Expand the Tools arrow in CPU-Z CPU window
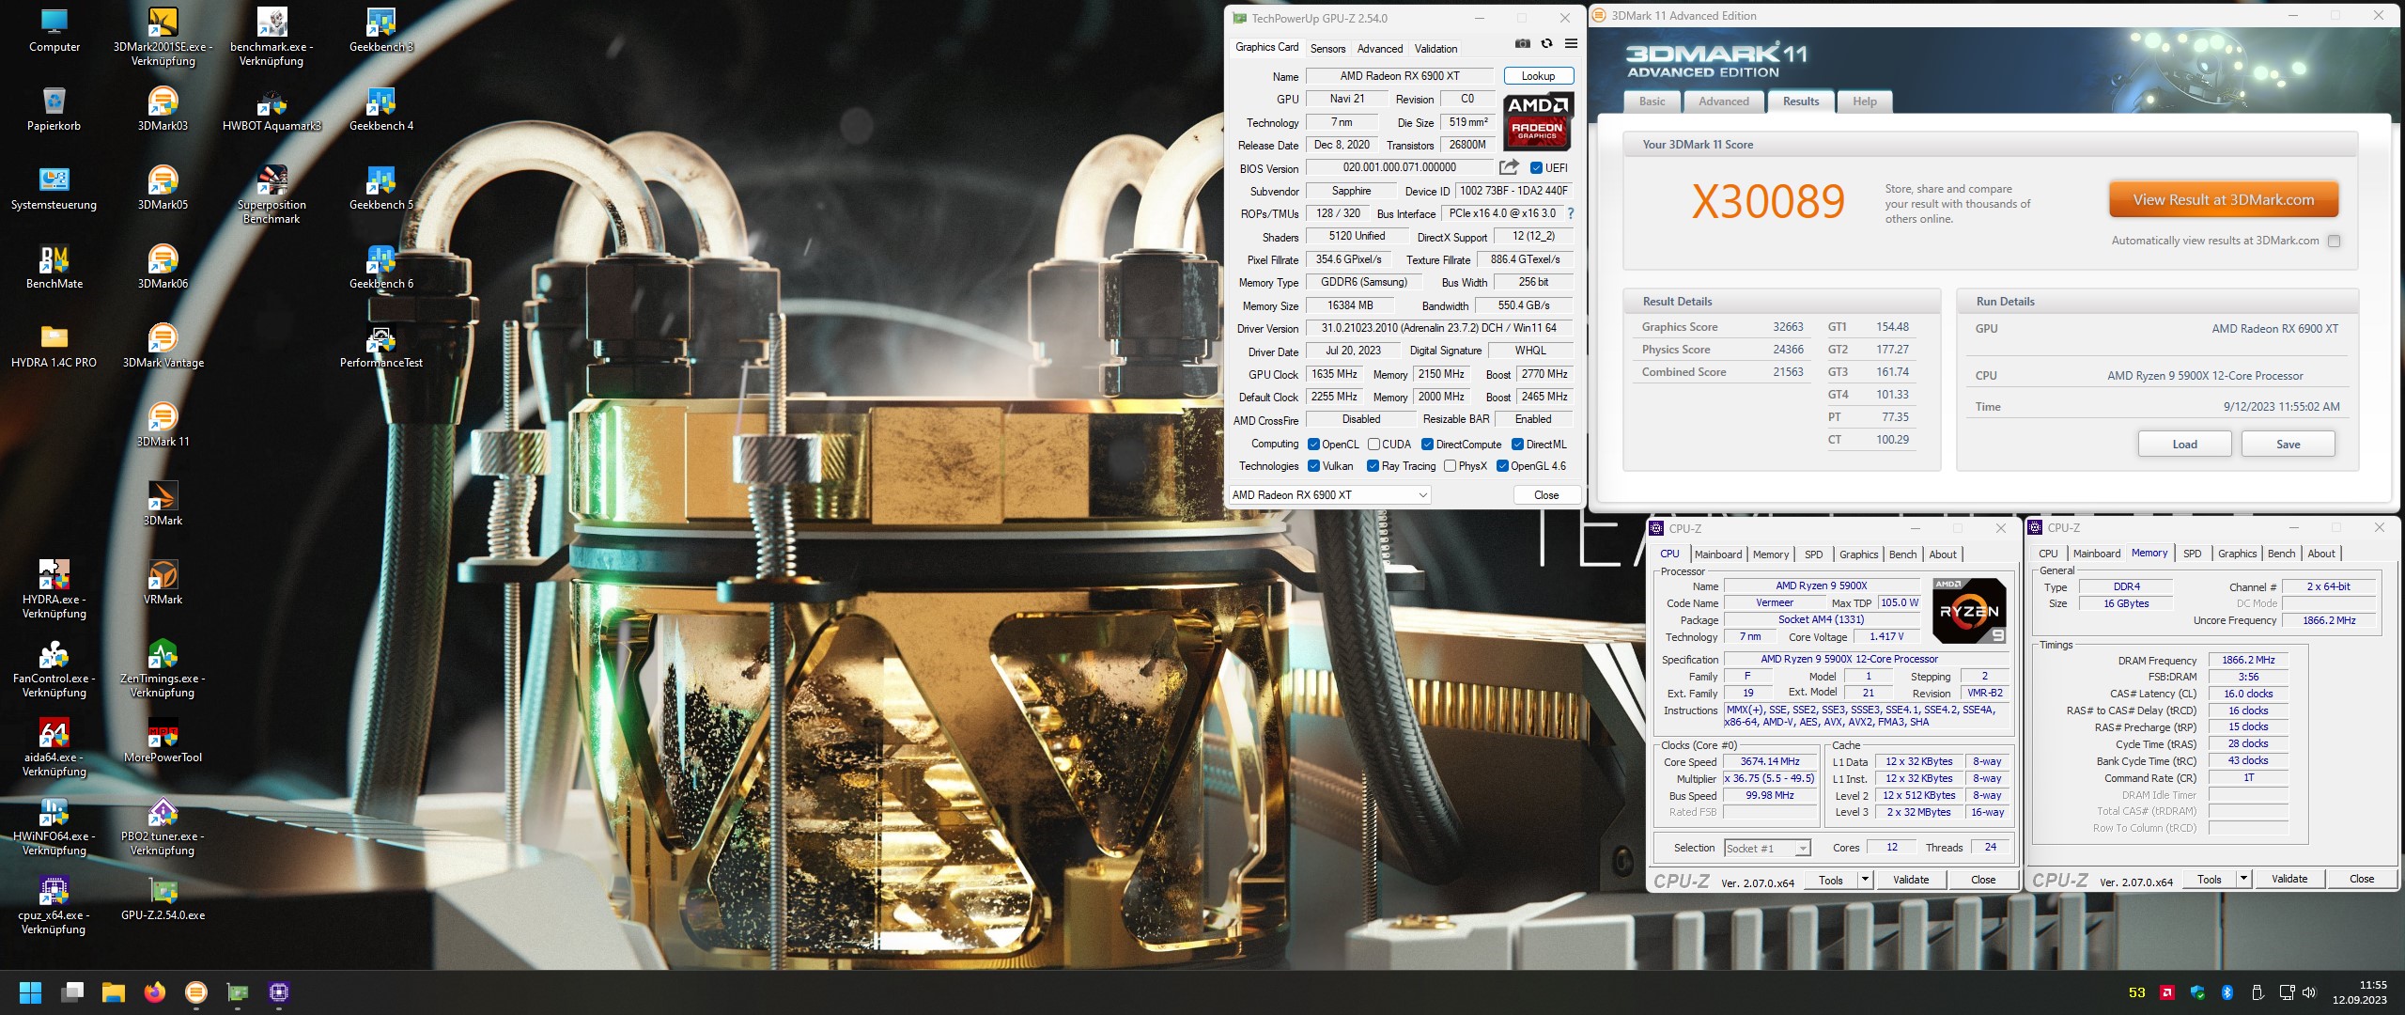 pyautogui.click(x=1865, y=880)
